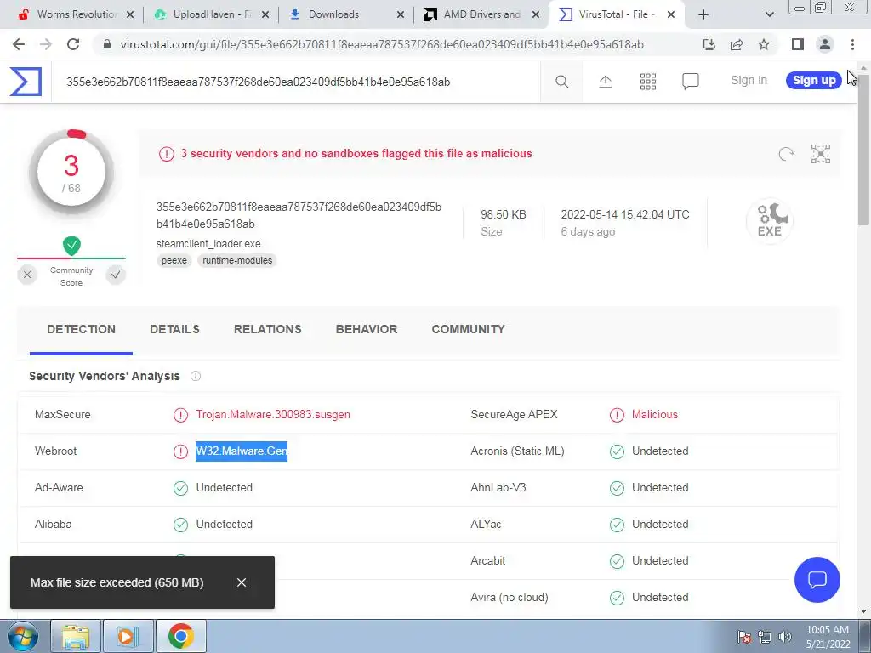Click the install page icon in address bar
Image resolution: width=871 pixels, height=653 pixels.
pos(709,44)
